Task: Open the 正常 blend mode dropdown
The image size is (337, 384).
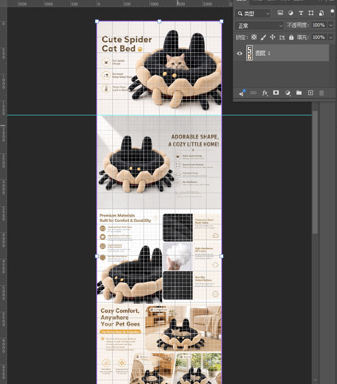Action: 259,25
